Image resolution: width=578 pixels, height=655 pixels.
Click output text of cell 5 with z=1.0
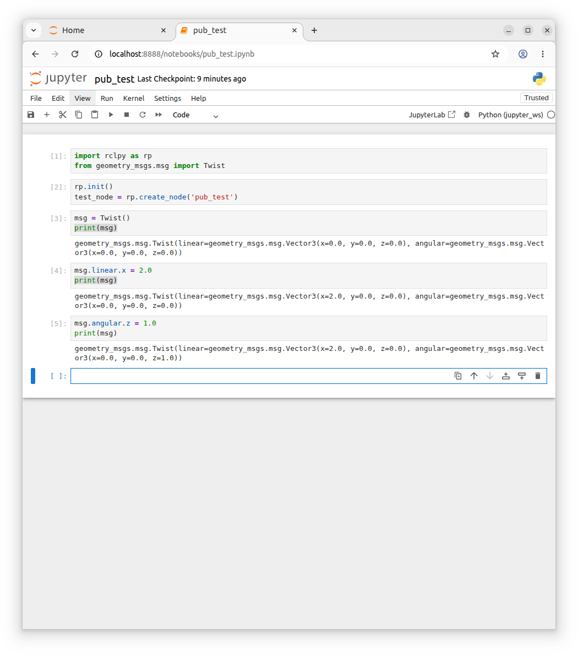pyautogui.click(x=309, y=354)
